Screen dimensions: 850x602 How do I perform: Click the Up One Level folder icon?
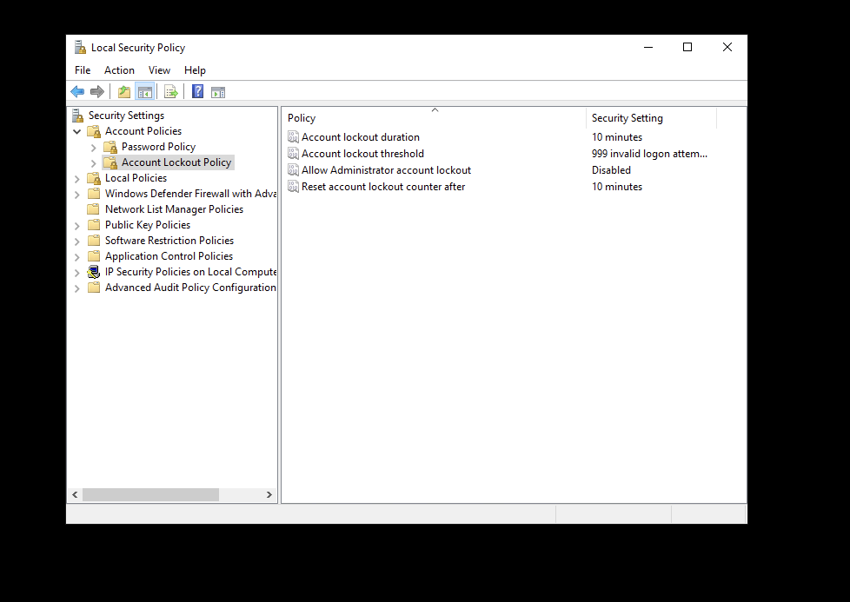pos(124,92)
